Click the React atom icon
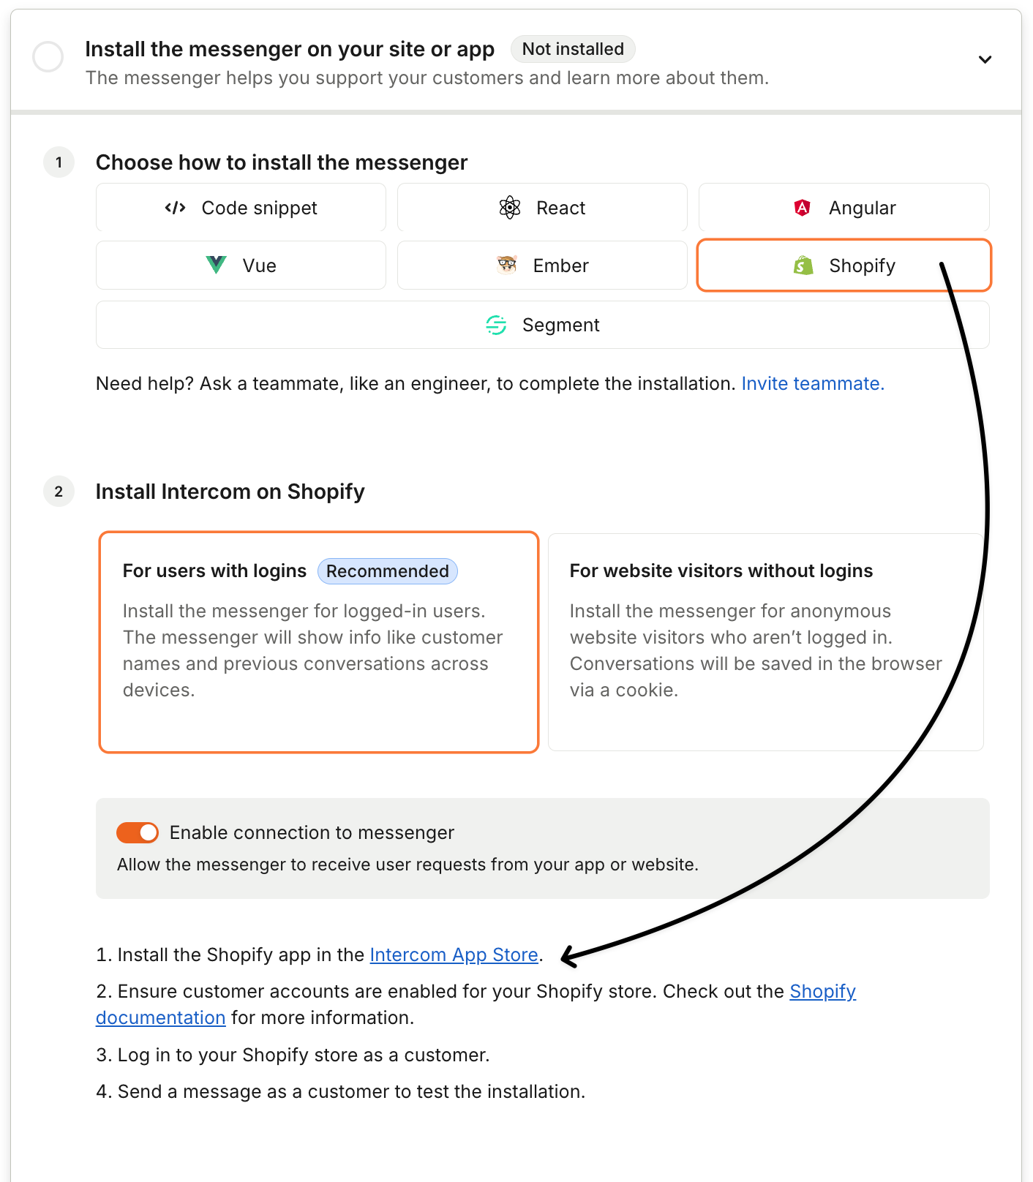The image size is (1033, 1182). click(x=509, y=208)
